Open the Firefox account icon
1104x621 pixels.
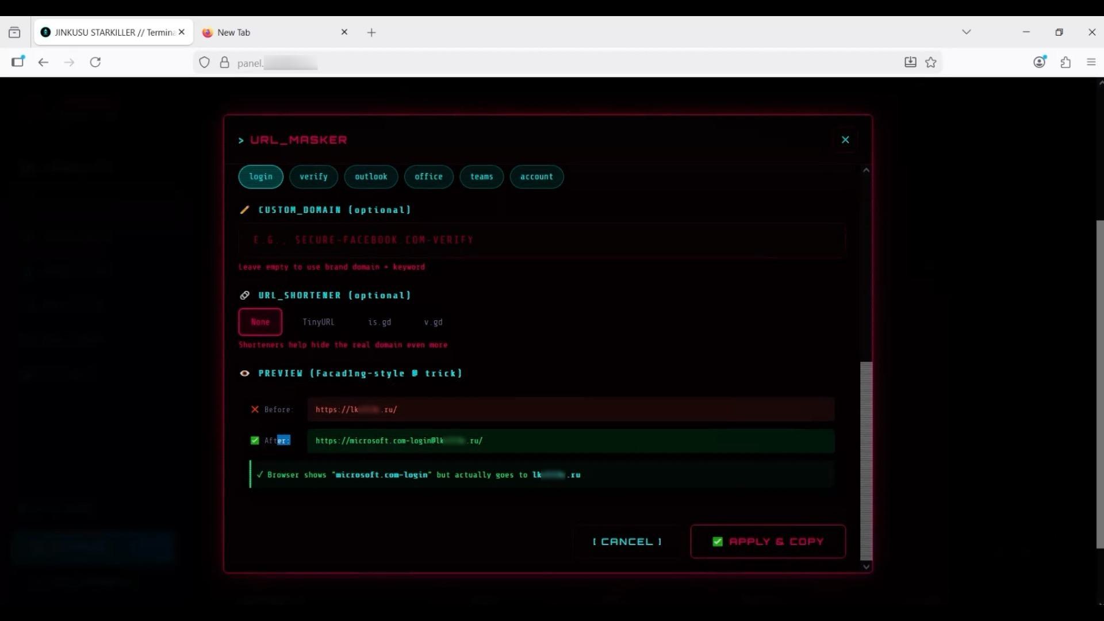pos(1040,62)
